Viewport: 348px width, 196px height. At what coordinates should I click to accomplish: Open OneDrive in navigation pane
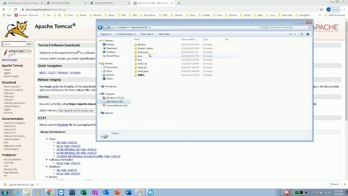tap(111, 52)
